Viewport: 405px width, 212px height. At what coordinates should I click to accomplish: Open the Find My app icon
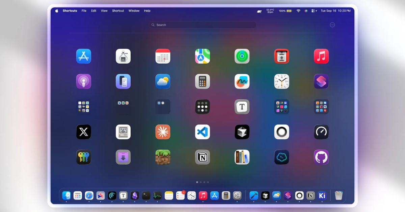pyautogui.click(x=242, y=56)
